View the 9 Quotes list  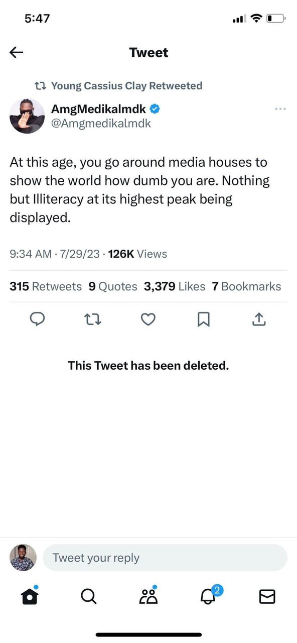click(113, 286)
